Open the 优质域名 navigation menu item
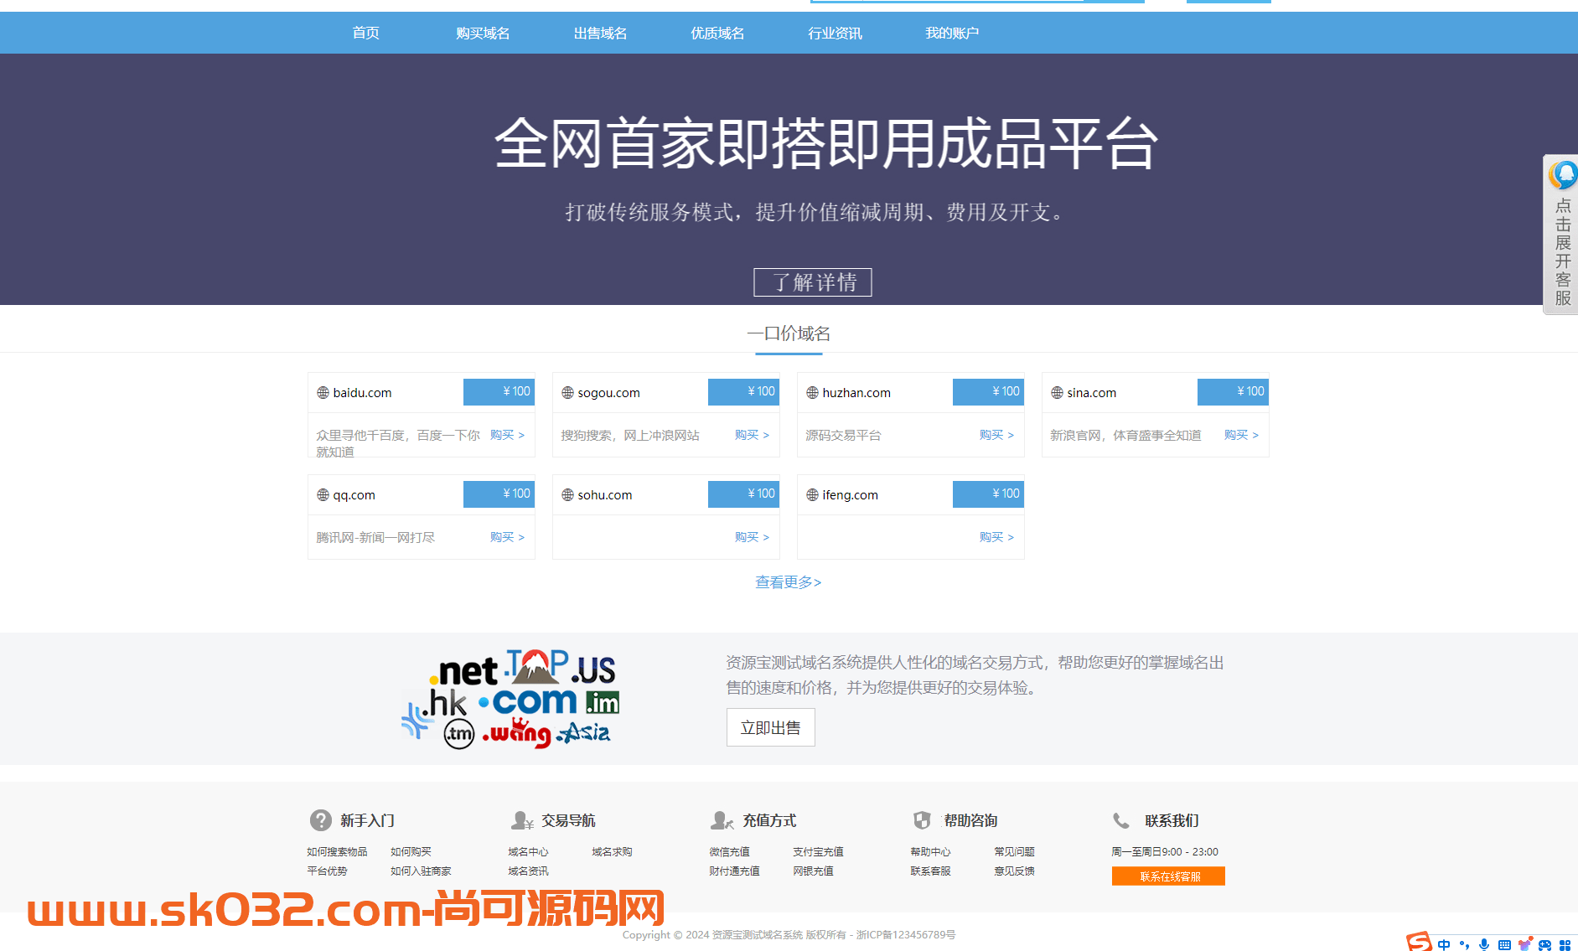This screenshot has width=1578, height=951. click(717, 33)
